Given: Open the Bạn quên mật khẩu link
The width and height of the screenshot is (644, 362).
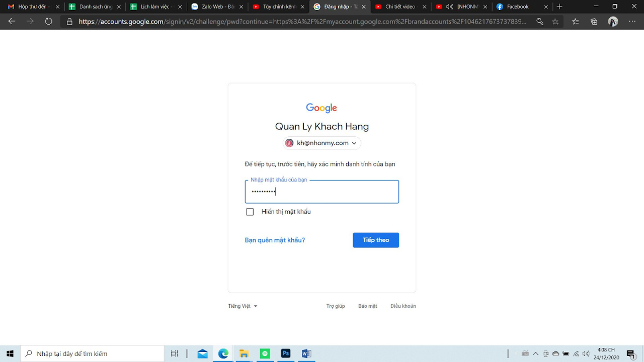Looking at the screenshot, I should point(275,240).
